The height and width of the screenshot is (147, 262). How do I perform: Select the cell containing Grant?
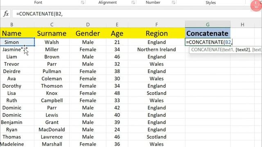(52, 122)
